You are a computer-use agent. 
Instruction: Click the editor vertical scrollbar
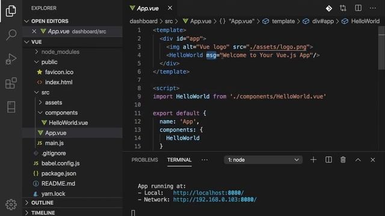click(x=381, y=48)
